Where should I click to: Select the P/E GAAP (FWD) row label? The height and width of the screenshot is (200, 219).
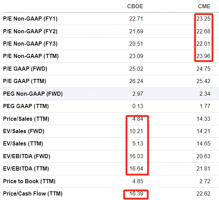tap(25, 69)
